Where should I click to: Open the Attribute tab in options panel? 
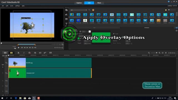[147, 28]
